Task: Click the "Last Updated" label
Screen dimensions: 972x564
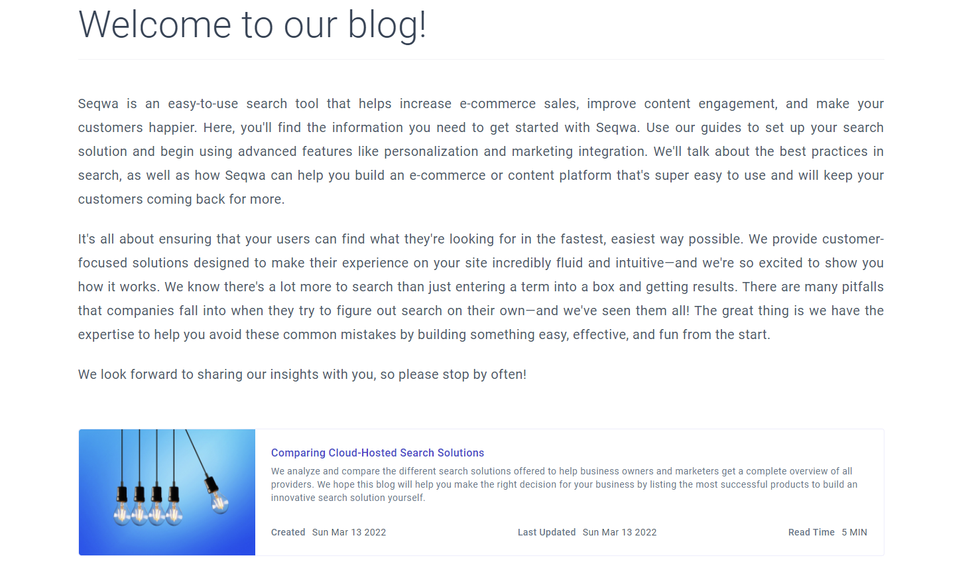Action: (546, 532)
